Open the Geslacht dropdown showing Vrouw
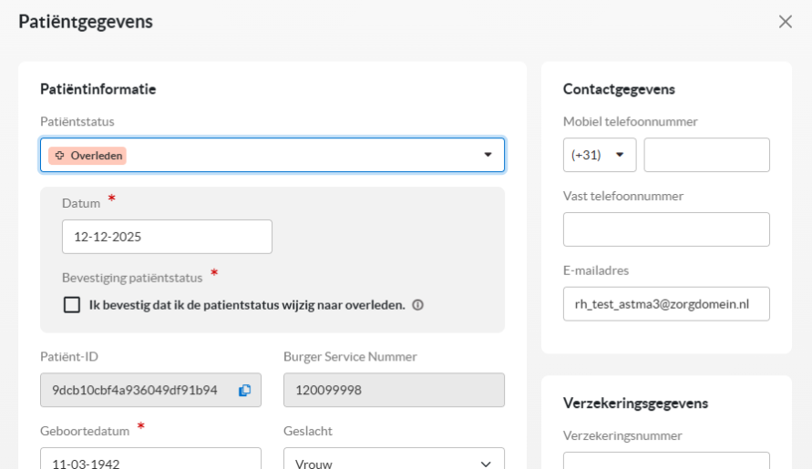Viewport: 812px width, 469px height. coord(394,461)
